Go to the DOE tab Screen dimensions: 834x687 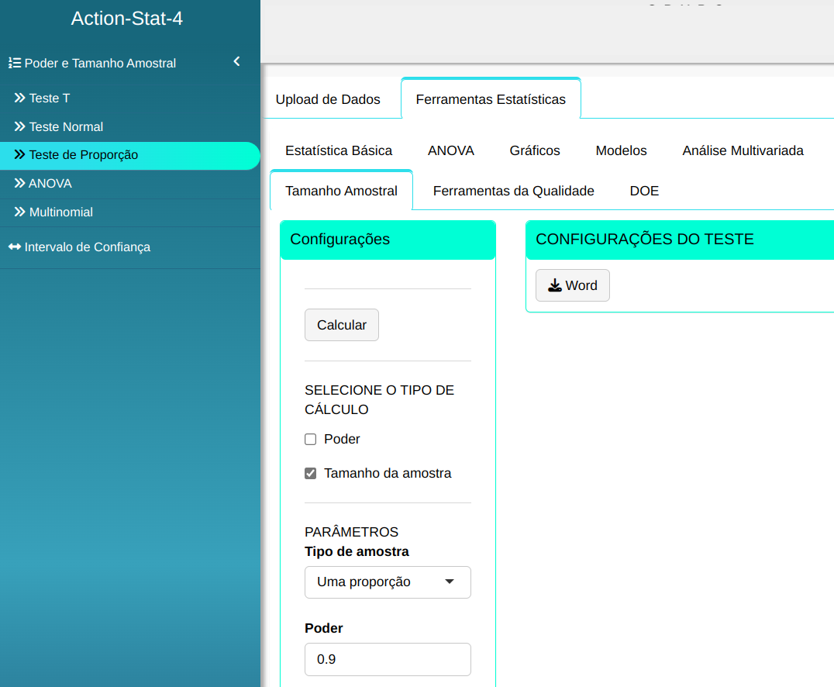pos(644,191)
